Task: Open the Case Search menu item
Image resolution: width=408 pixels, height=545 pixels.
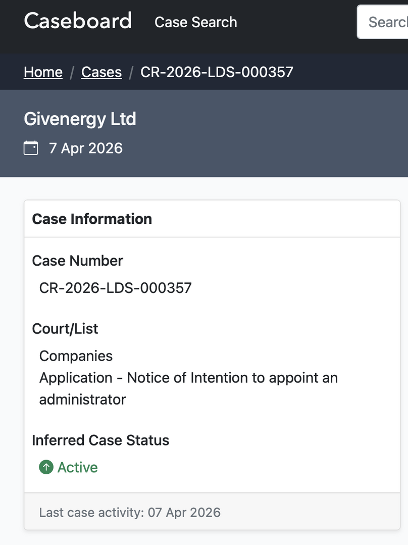Action: pyautogui.click(x=195, y=22)
